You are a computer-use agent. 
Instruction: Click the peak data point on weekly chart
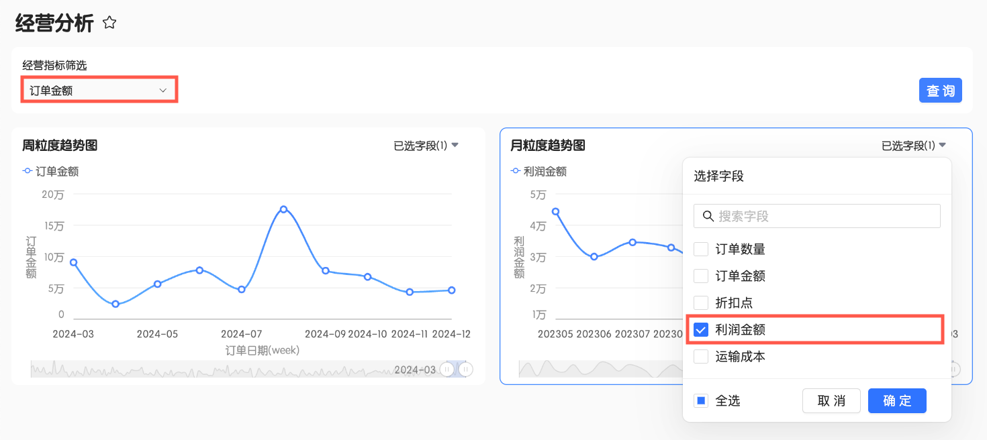tap(283, 209)
